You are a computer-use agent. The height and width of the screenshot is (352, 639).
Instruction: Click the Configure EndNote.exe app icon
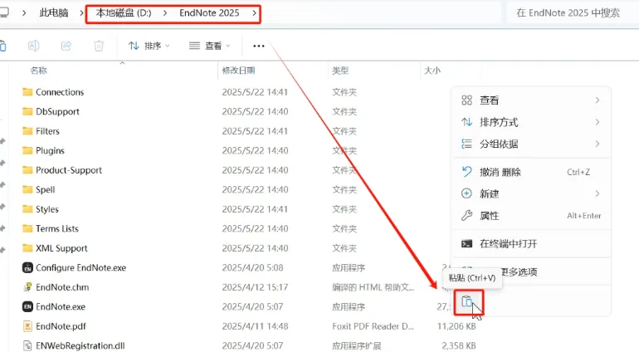[x=27, y=267]
